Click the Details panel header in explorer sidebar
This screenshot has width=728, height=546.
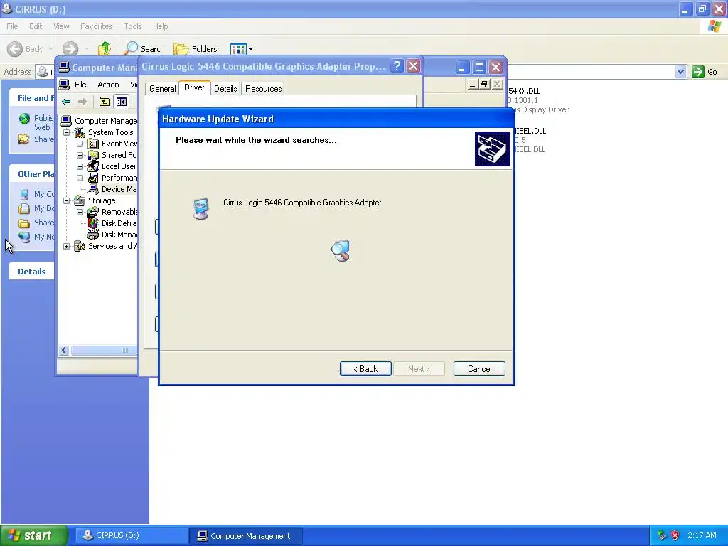tap(31, 271)
